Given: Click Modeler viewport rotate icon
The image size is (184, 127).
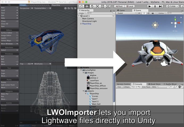Looking at the screenshot, I should [69, 8].
